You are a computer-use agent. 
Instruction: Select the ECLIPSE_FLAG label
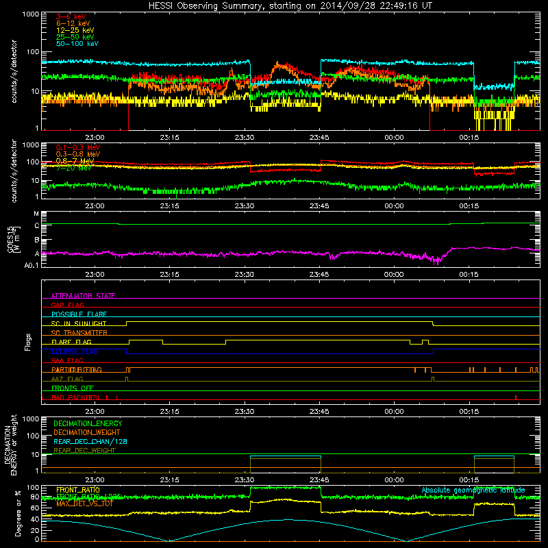(x=75, y=351)
